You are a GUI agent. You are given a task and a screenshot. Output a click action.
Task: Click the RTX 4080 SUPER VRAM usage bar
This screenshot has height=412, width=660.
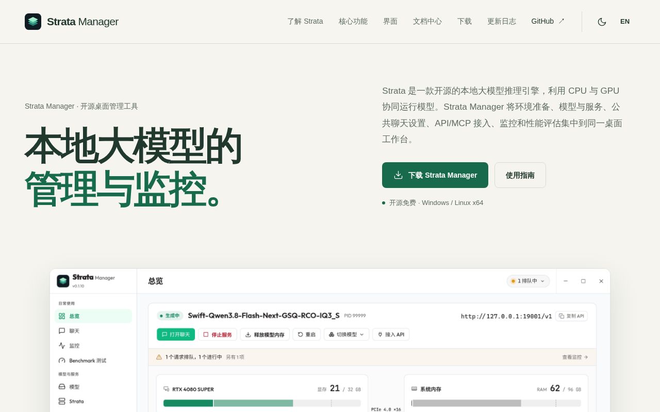(262, 403)
